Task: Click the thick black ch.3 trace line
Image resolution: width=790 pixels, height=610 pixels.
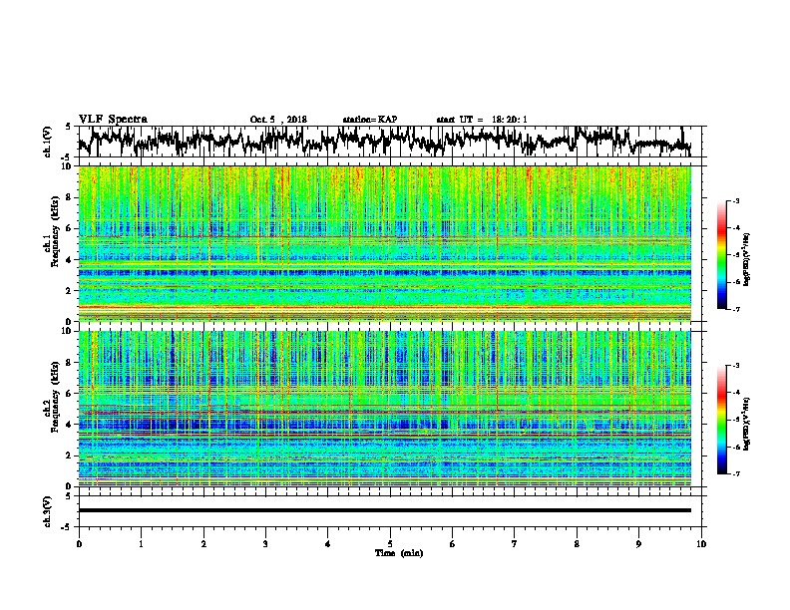Action: tap(385, 510)
